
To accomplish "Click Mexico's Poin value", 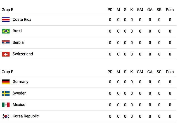I will point(170,105).
